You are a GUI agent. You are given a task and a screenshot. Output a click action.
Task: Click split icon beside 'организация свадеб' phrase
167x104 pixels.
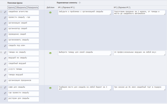(5, 23)
